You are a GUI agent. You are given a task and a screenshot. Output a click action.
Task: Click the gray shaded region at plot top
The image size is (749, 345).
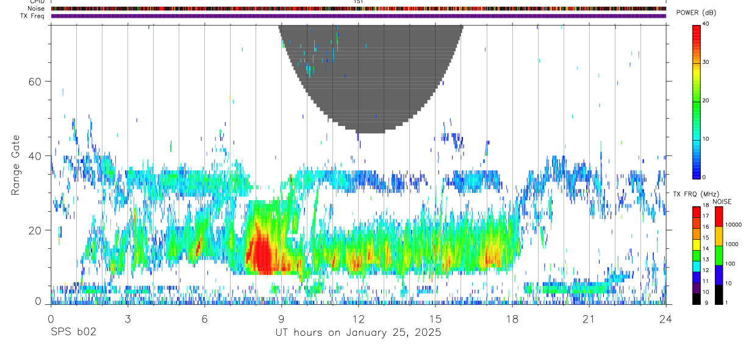click(370, 78)
